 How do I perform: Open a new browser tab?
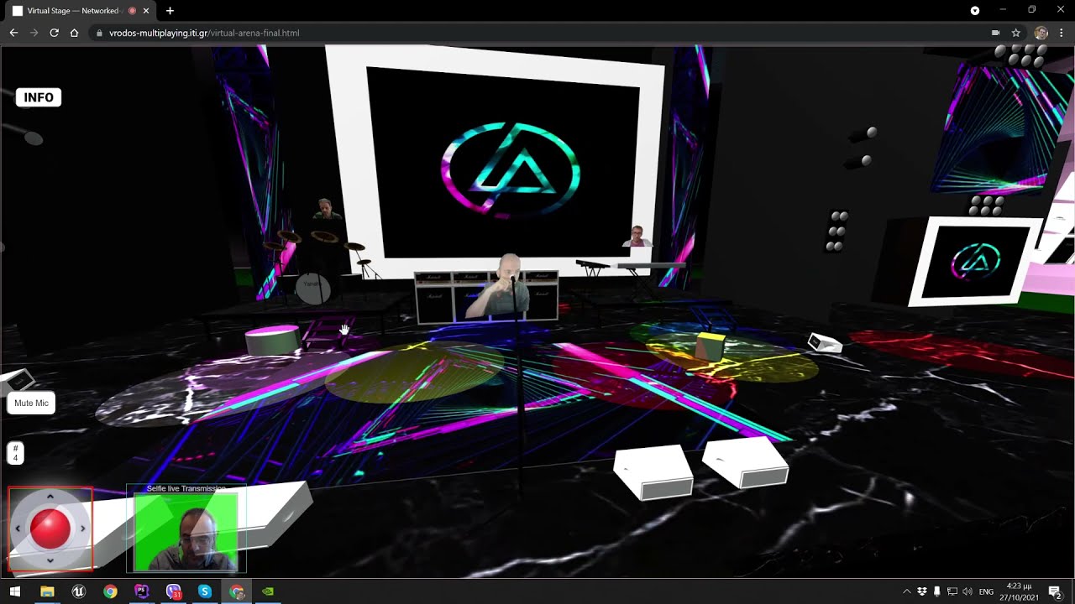(x=170, y=11)
